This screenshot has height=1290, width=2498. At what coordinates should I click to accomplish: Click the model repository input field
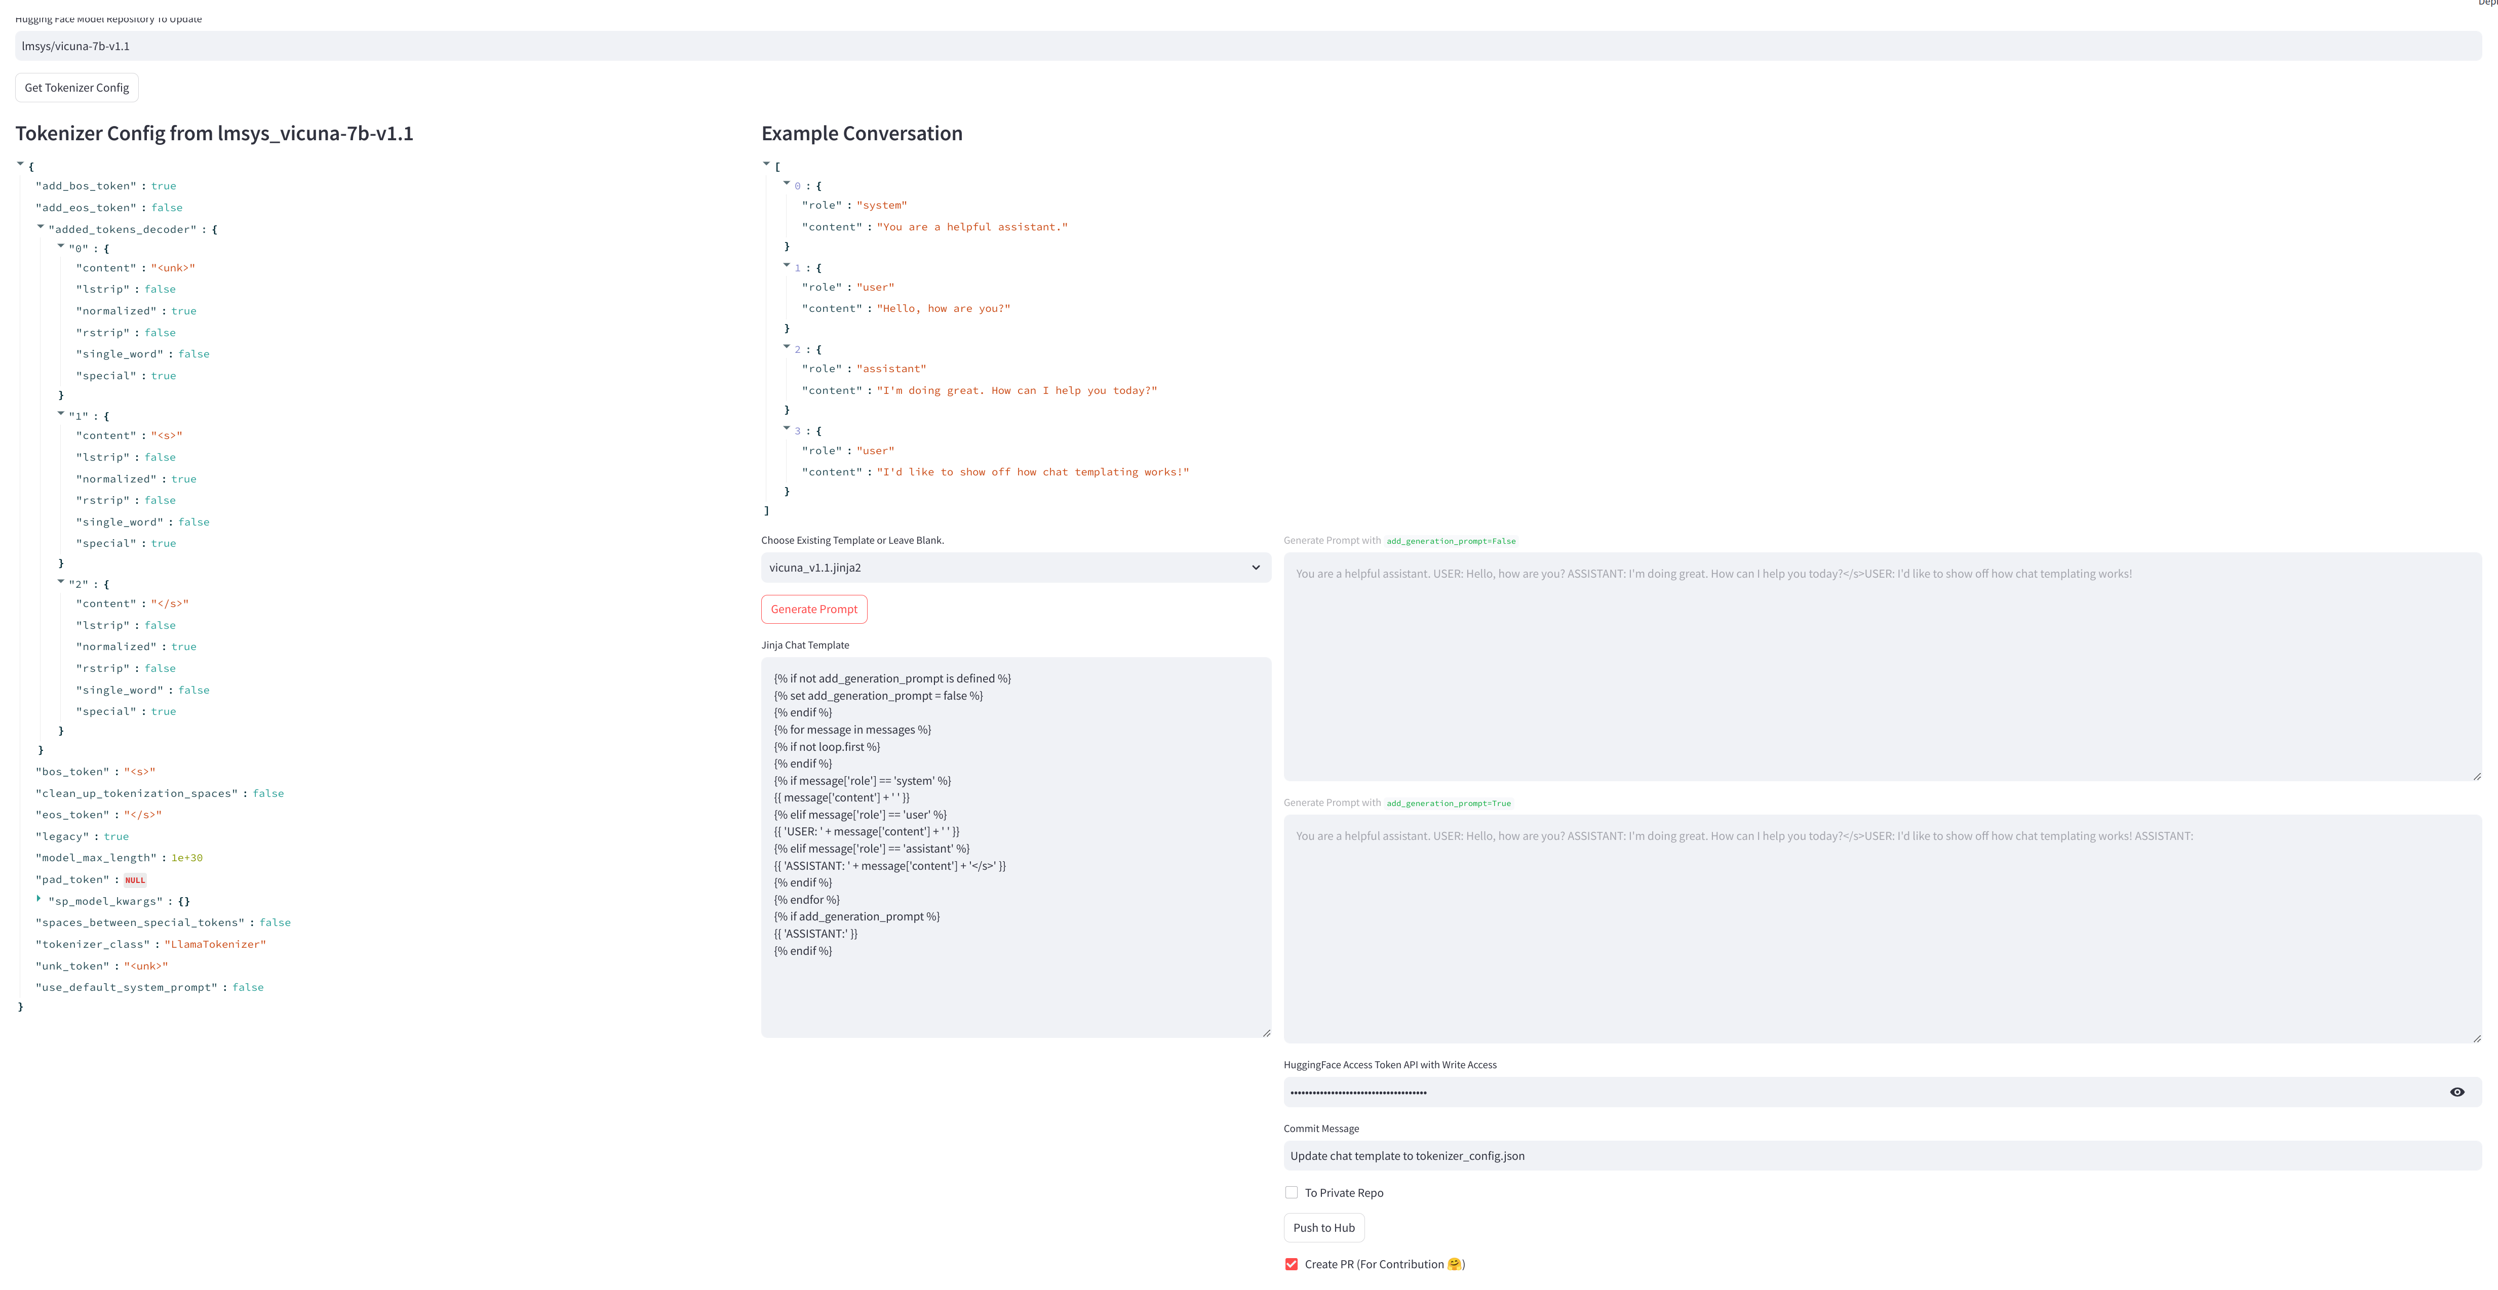1247,47
